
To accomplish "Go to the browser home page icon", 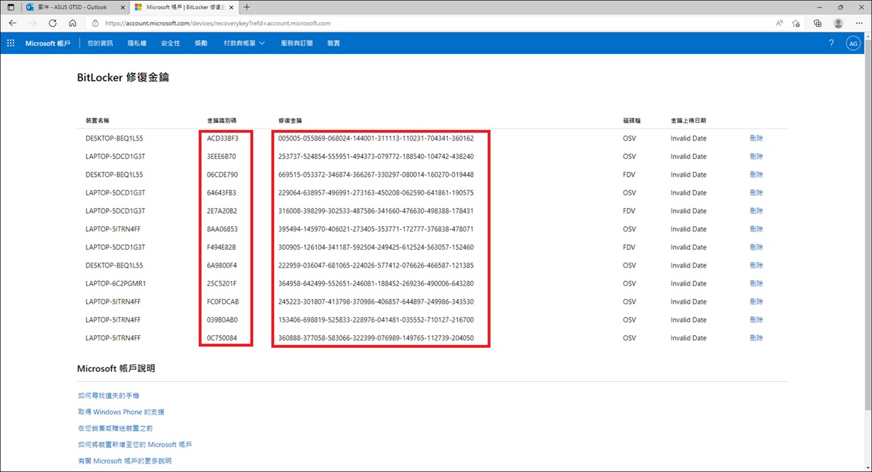I will 72,23.
